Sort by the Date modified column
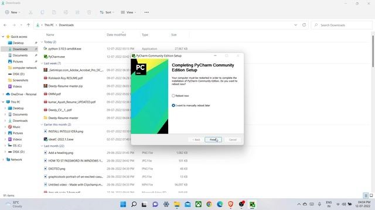 click(x=116, y=35)
